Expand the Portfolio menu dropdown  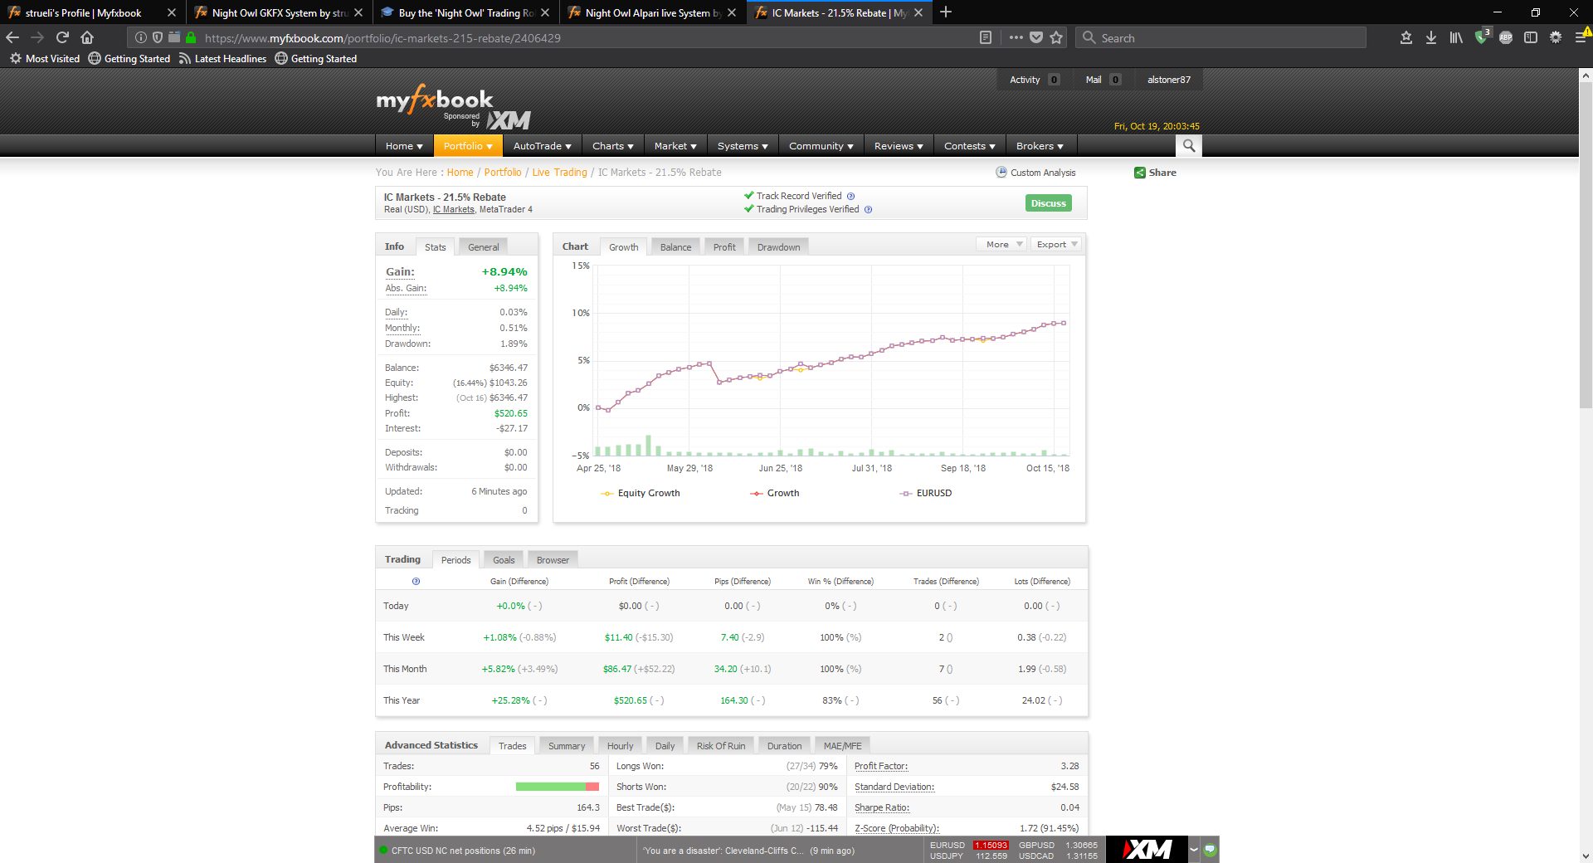[x=468, y=146]
